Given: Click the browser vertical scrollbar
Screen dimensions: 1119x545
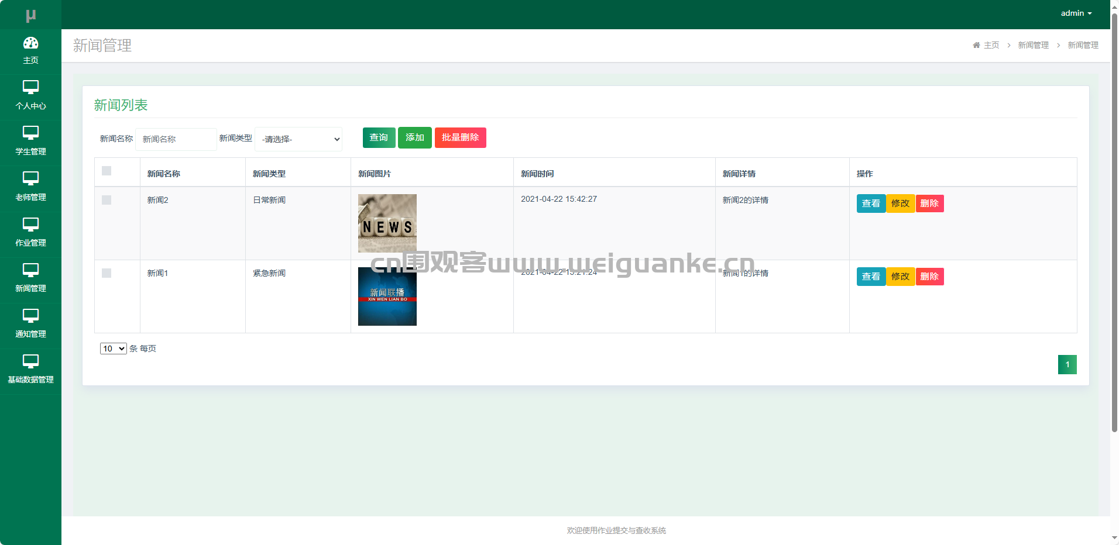Looking at the screenshot, I should click(x=1114, y=222).
